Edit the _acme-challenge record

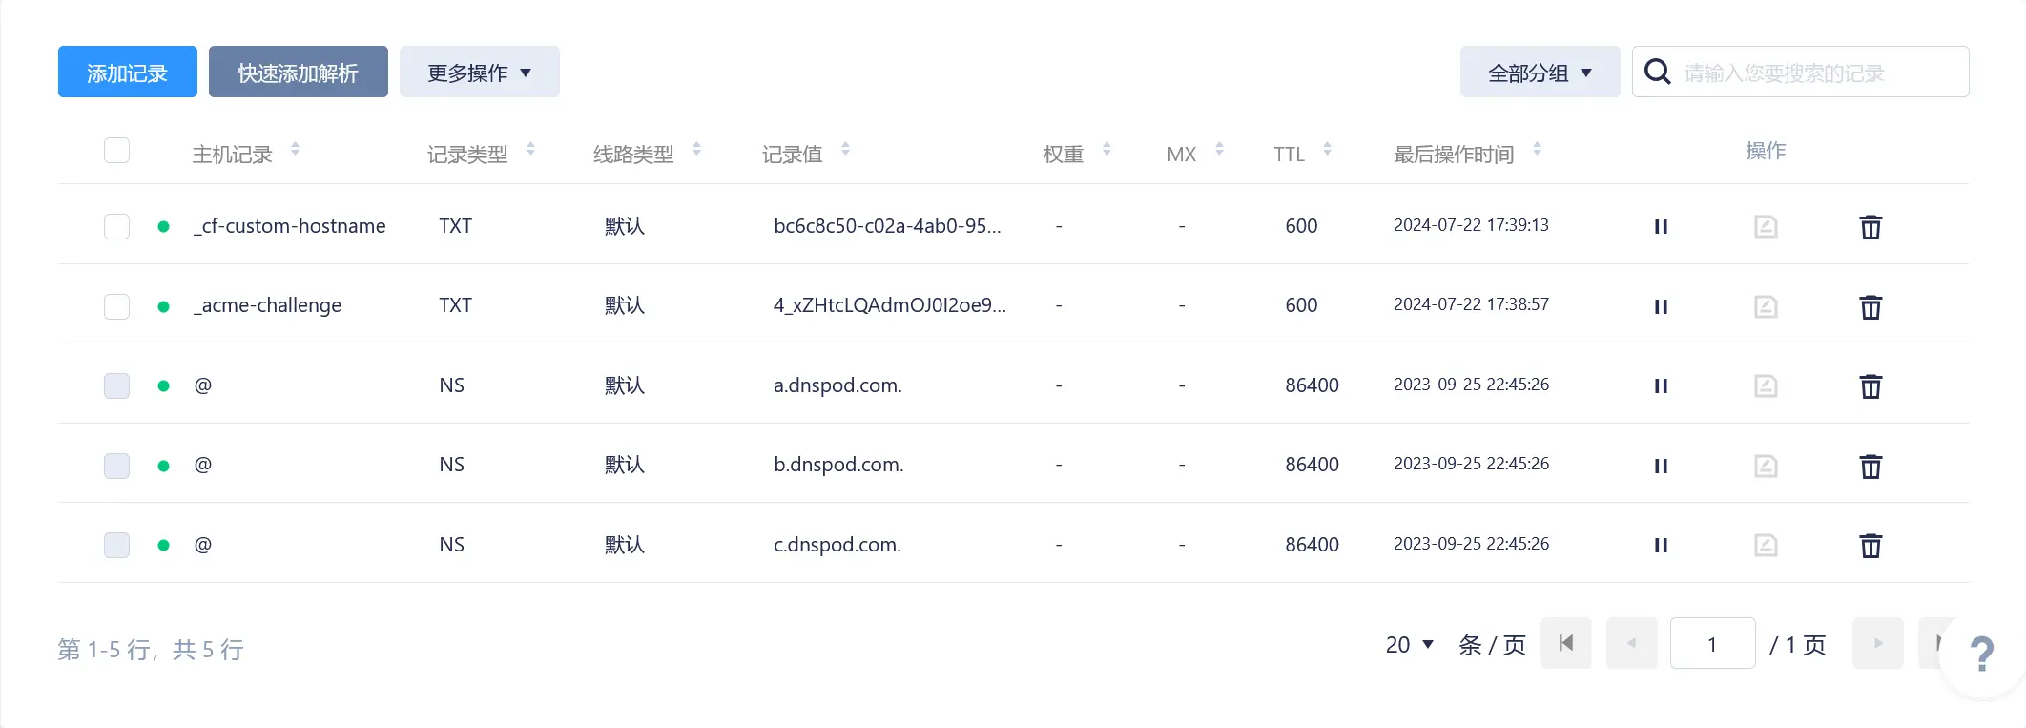coord(1766,306)
